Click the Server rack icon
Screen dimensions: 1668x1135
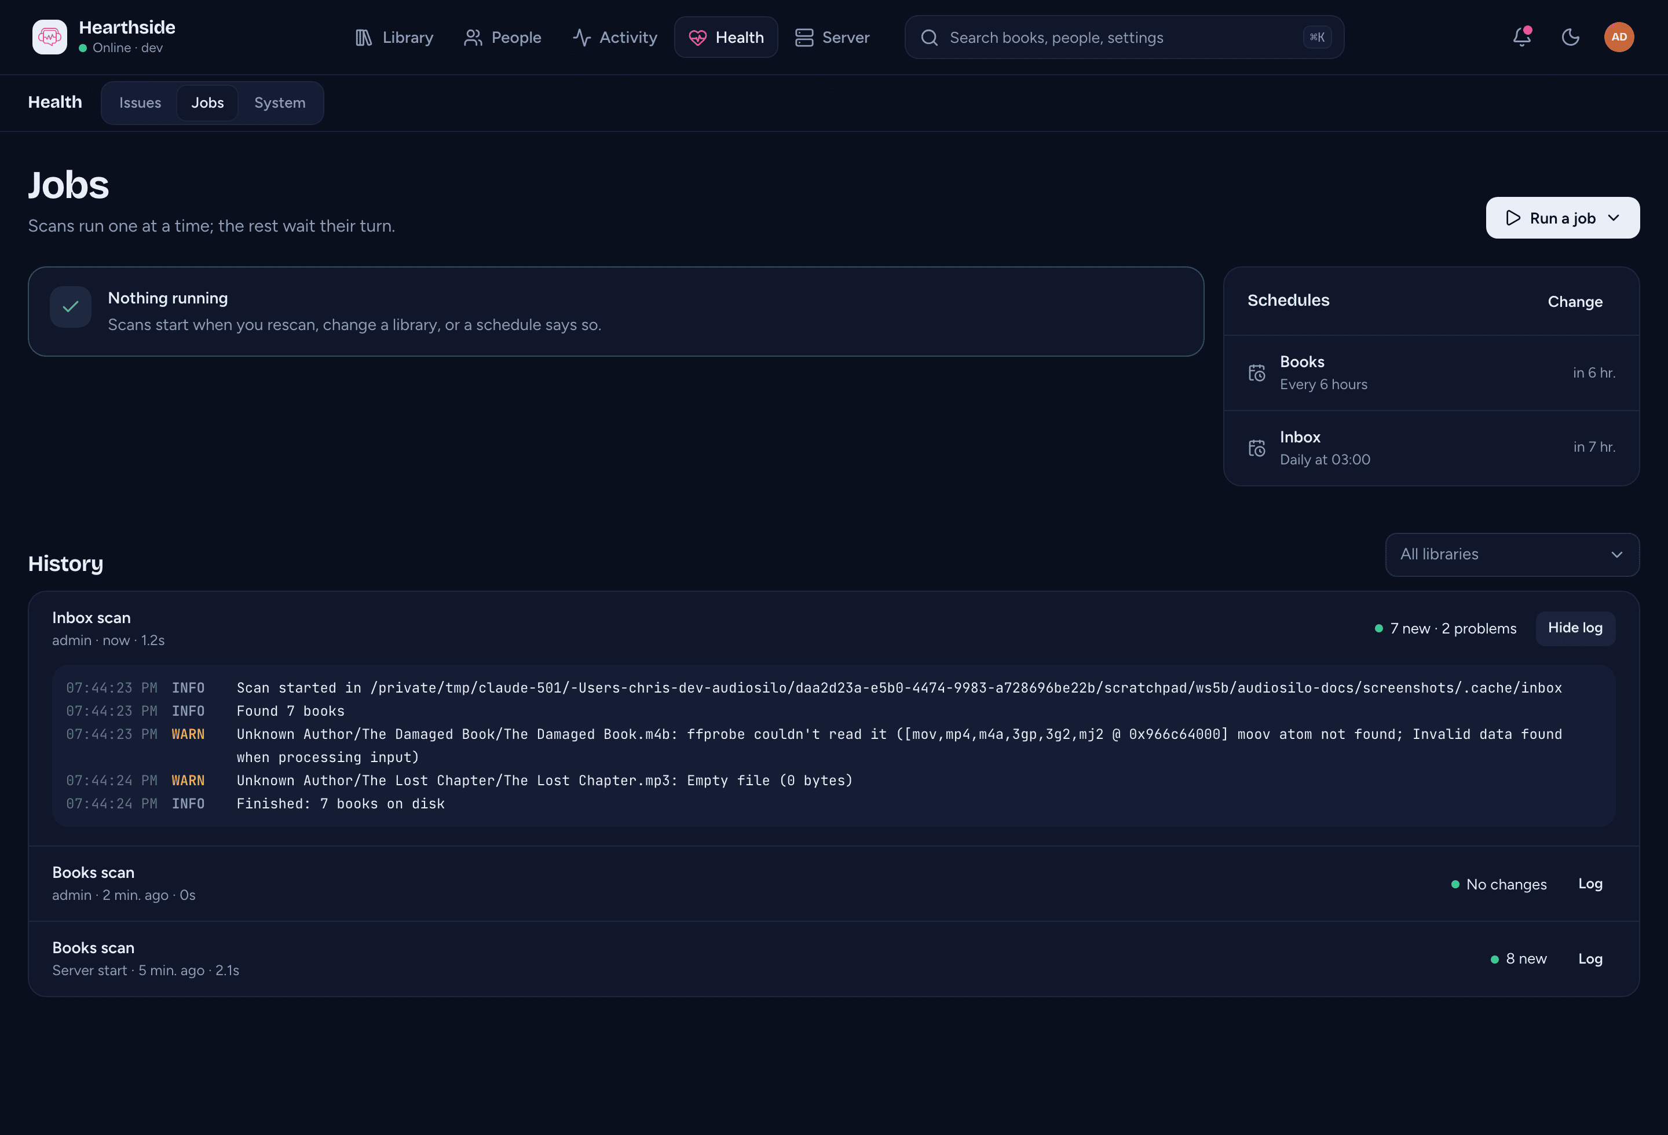[804, 37]
